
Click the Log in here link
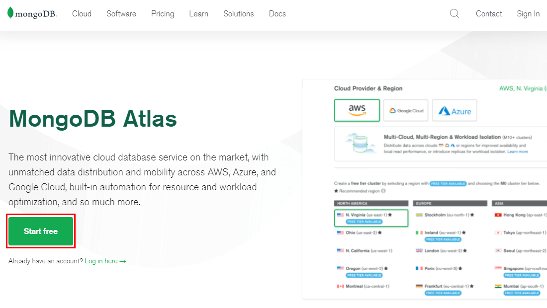pyautogui.click(x=105, y=261)
